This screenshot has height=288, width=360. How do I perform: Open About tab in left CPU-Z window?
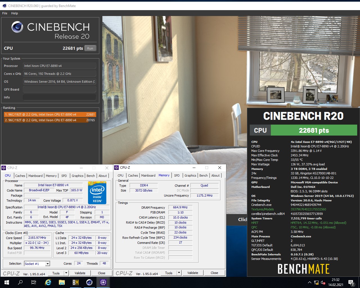coord(103,176)
